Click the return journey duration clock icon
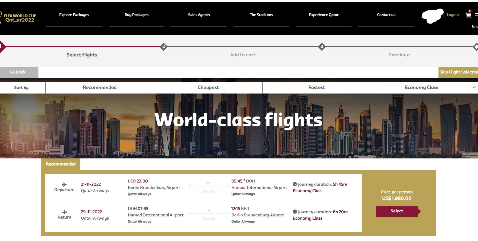 click(295, 212)
